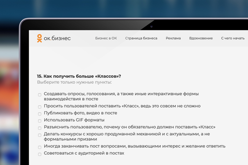Select Вдохновение in the navigation
Viewport: 248px width, 165px height.
click(201, 38)
